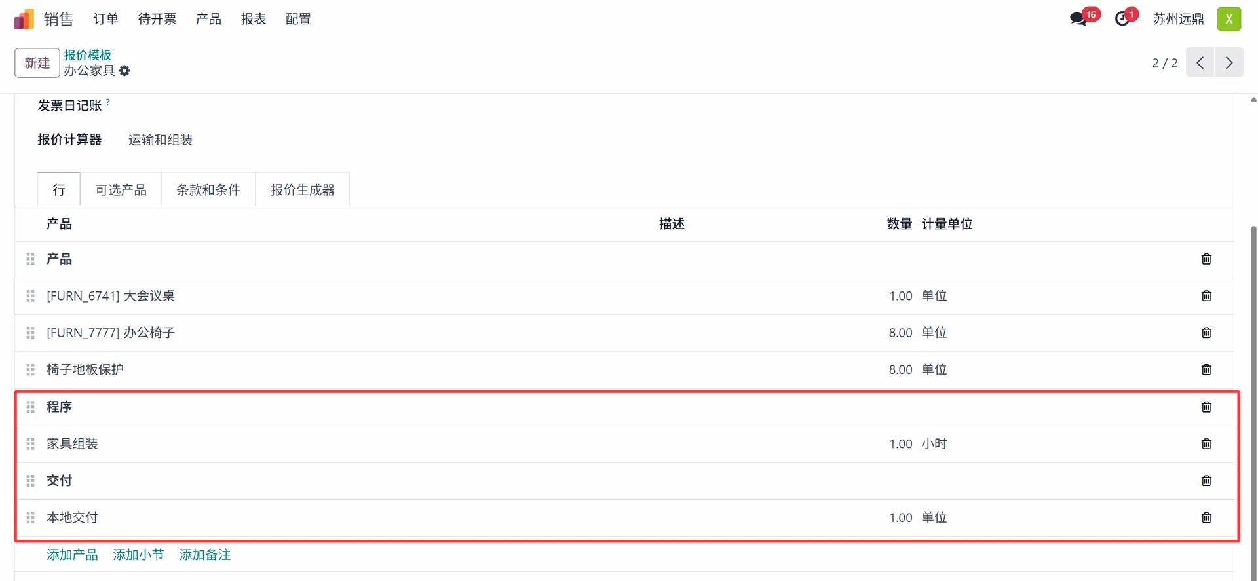This screenshot has width=1258, height=581.
Task: Switch to the 可选产品 tab
Action: (x=121, y=190)
